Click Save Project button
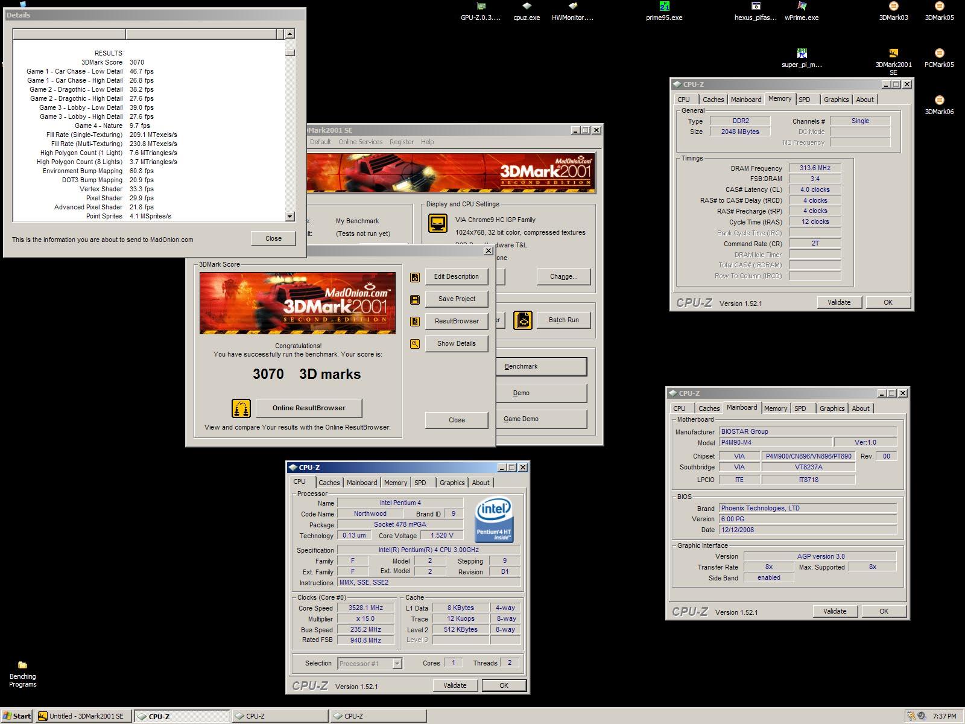This screenshot has height=724, width=965. pos(457,299)
